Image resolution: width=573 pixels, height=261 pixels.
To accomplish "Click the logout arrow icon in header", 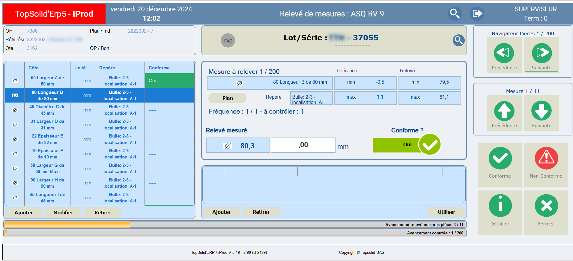I will click(477, 13).
